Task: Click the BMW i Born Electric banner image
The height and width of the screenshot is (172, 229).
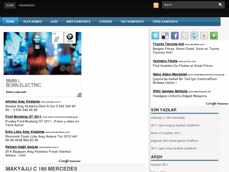Action: [43, 54]
